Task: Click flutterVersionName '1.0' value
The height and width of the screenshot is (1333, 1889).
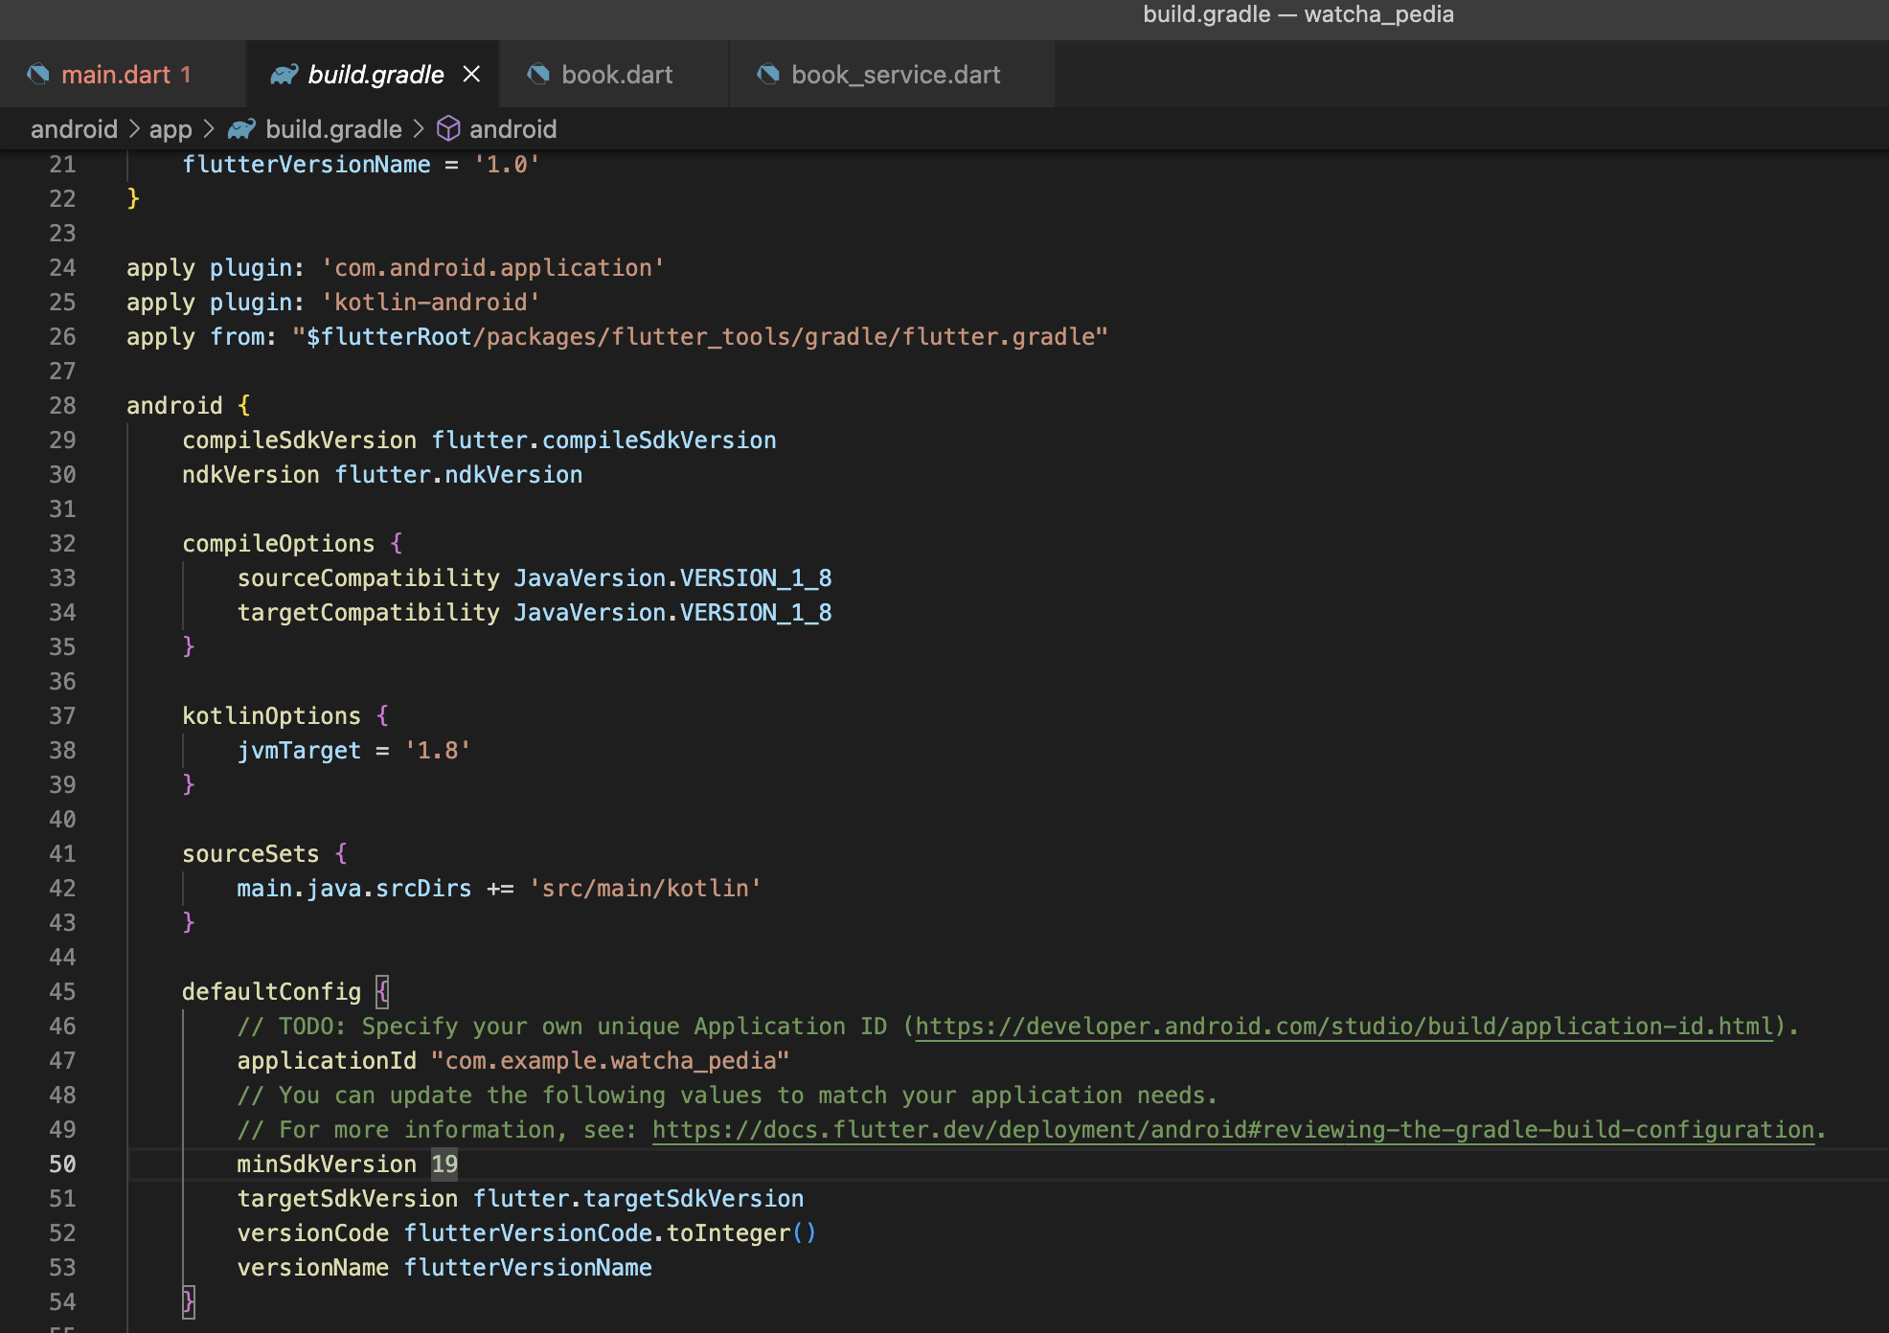Action: pyautogui.click(x=507, y=165)
